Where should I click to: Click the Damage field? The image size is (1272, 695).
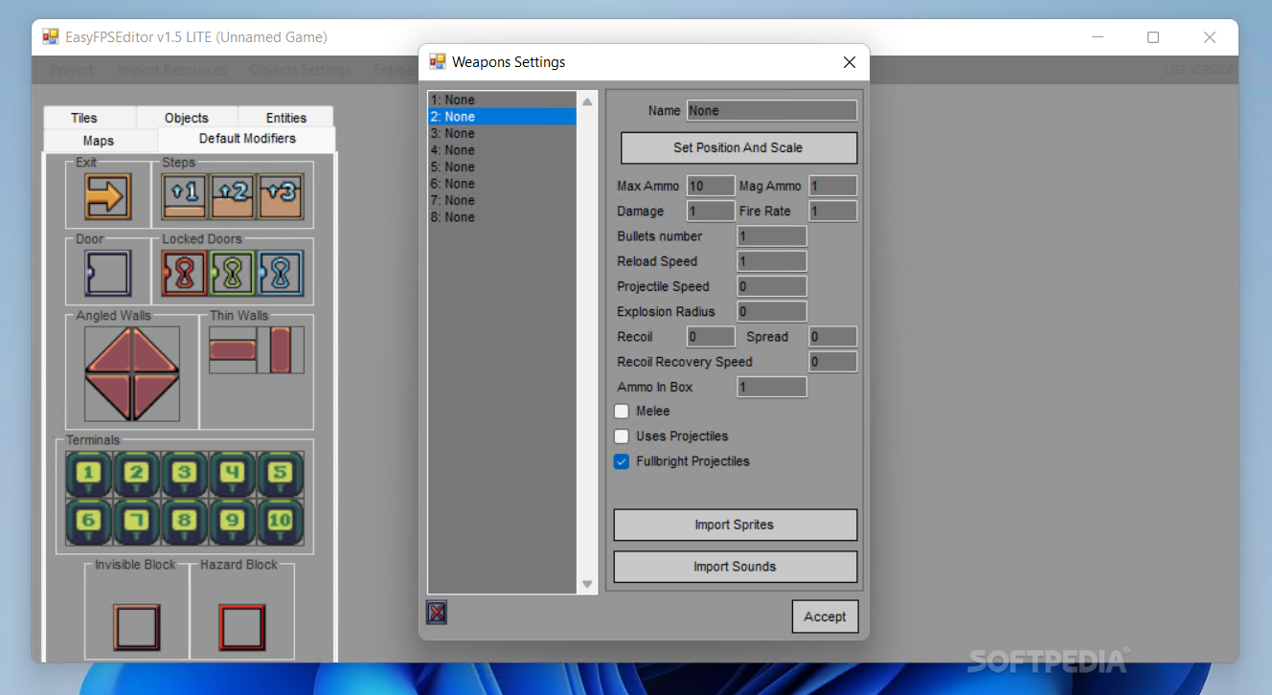tap(711, 211)
